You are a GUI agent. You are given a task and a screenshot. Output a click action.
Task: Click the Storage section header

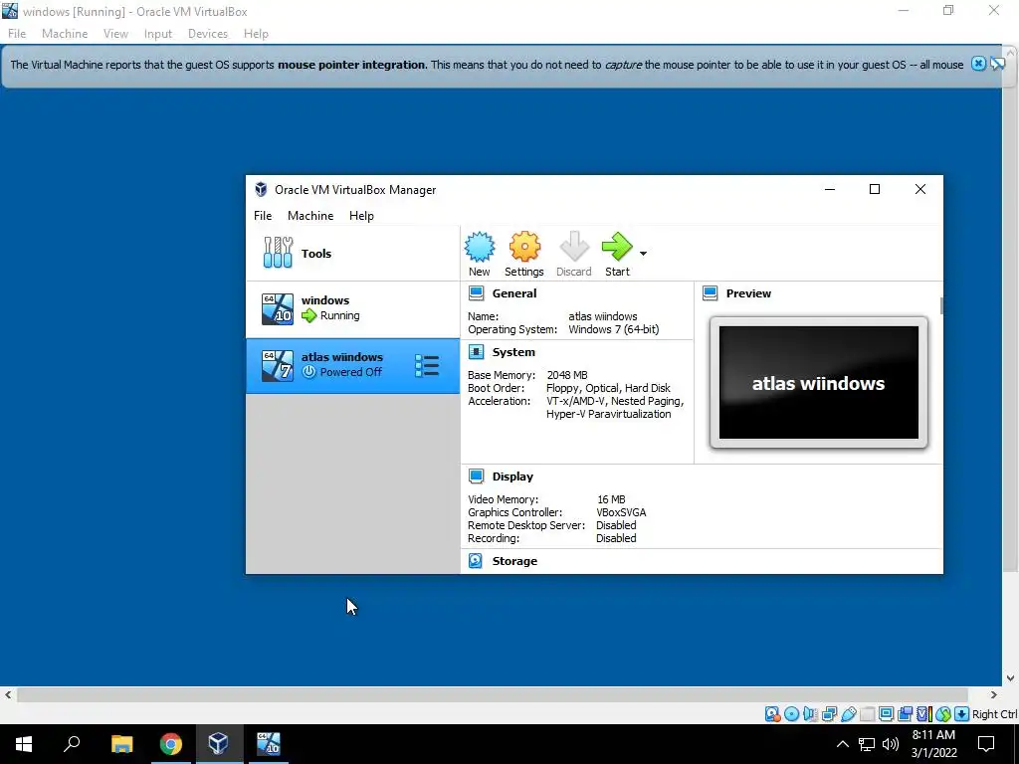(x=514, y=561)
